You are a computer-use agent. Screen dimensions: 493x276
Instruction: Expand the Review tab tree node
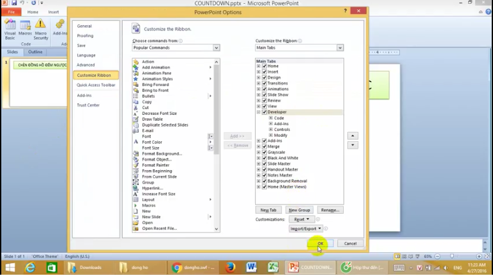(258, 101)
